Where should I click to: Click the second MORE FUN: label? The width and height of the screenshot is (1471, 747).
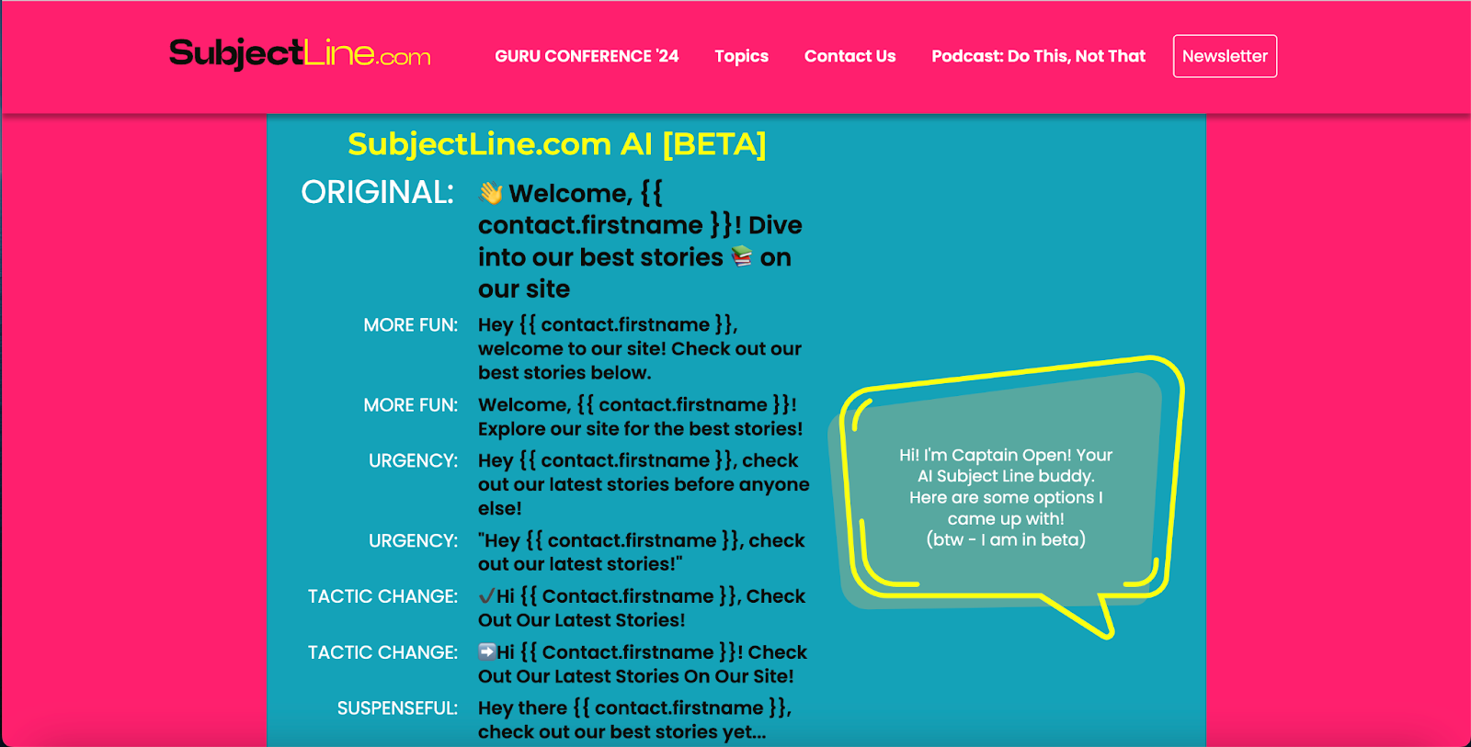[x=410, y=405]
